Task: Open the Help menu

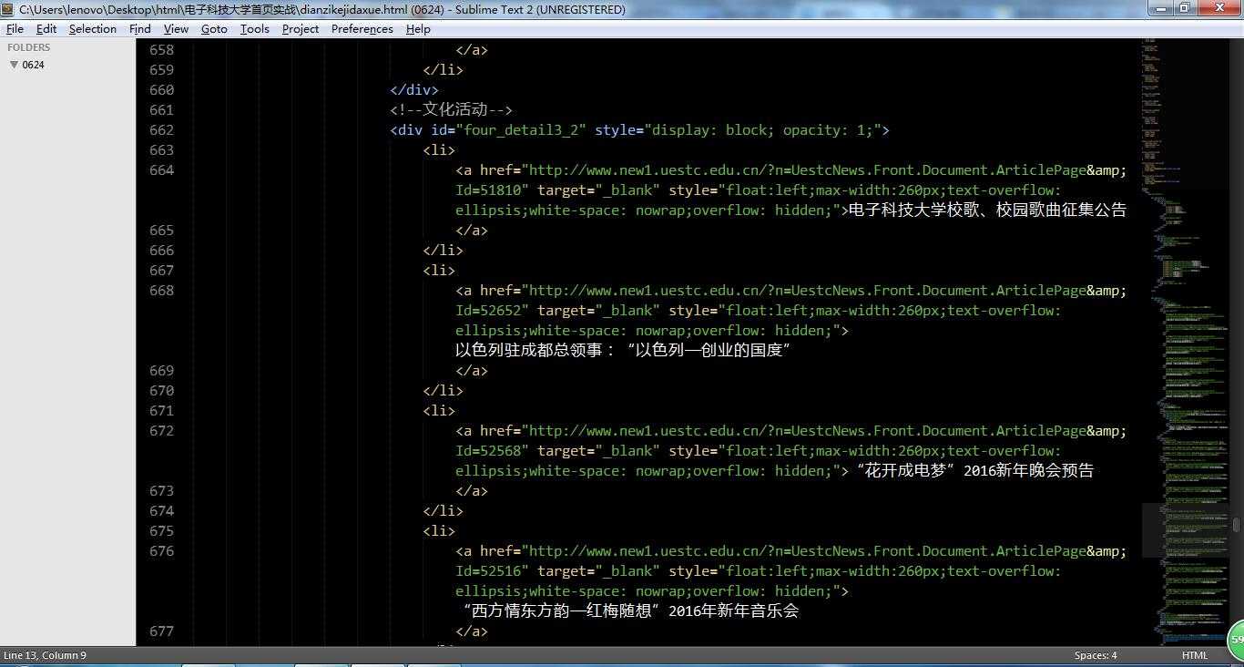Action: [418, 29]
